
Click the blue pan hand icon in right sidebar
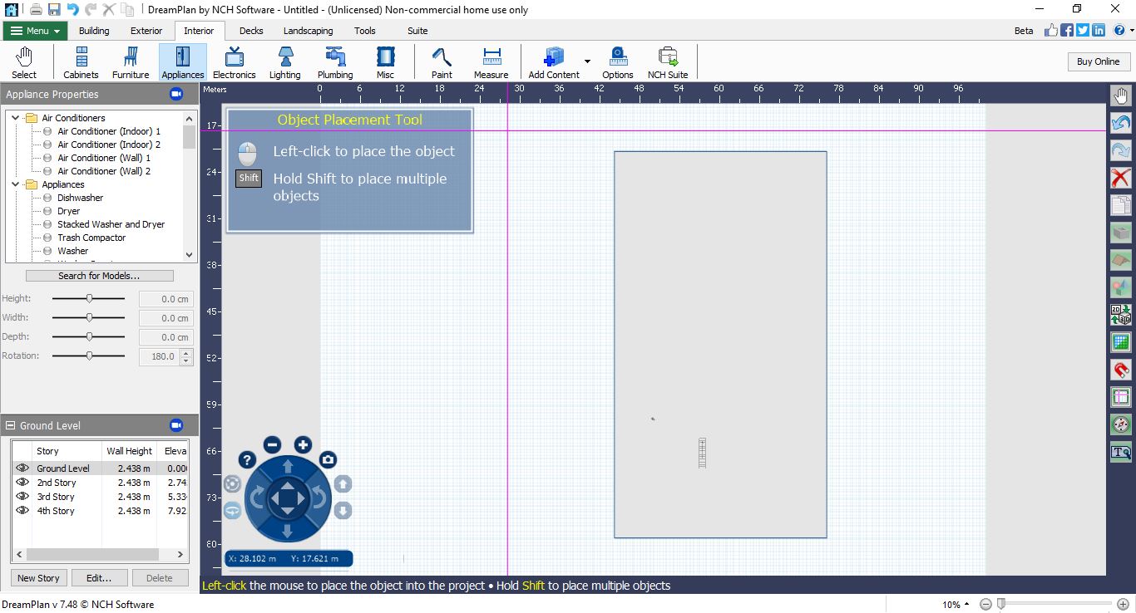point(1121,96)
